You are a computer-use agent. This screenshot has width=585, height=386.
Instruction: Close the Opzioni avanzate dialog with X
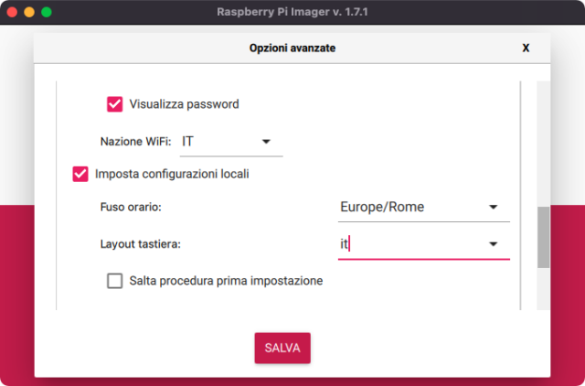[x=526, y=48]
